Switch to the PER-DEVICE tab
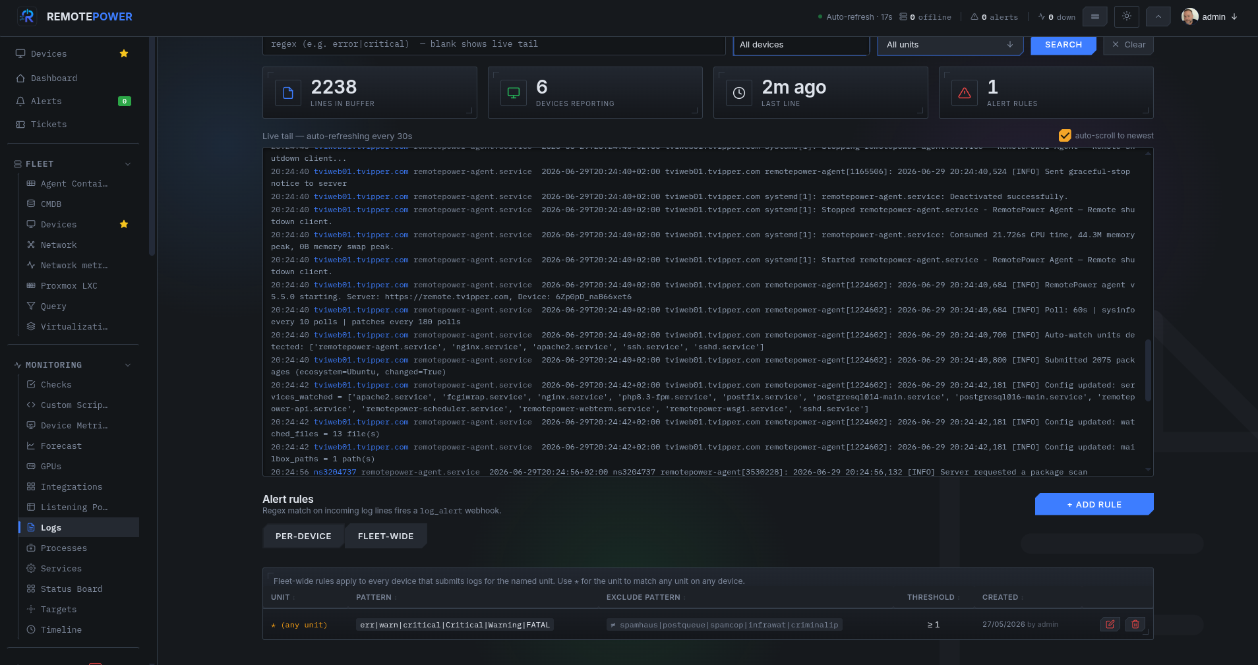Viewport: 1258px width, 665px height. tap(303, 536)
